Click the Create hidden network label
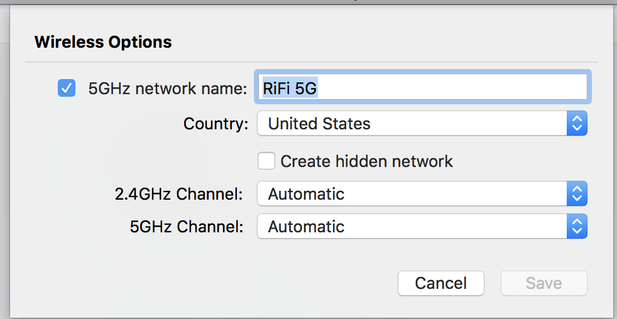This screenshot has width=617, height=319. coord(366,161)
